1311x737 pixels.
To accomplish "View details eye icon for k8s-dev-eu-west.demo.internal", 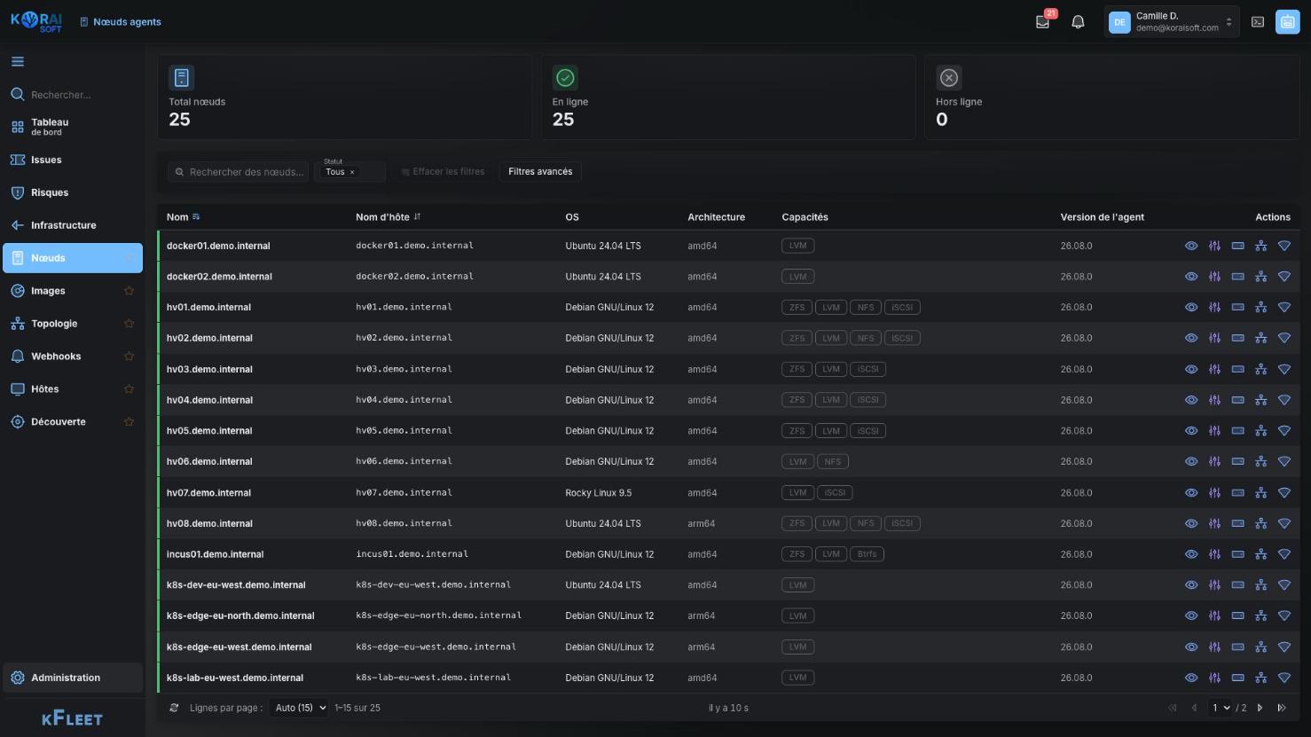I will (1191, 585).
